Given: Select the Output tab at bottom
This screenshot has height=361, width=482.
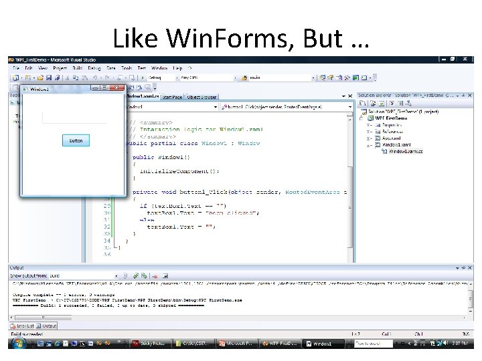Looking at the screenshot, I should 46,326.
